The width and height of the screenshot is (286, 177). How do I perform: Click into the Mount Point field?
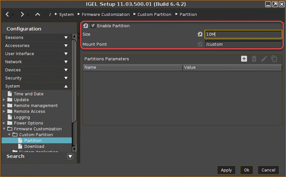pos(243,44)
